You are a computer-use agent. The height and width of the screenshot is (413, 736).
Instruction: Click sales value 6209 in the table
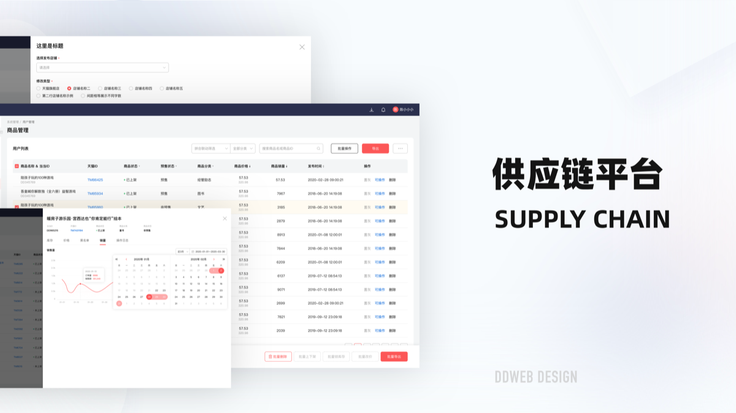pyautogui.click(x=280, y=262)
